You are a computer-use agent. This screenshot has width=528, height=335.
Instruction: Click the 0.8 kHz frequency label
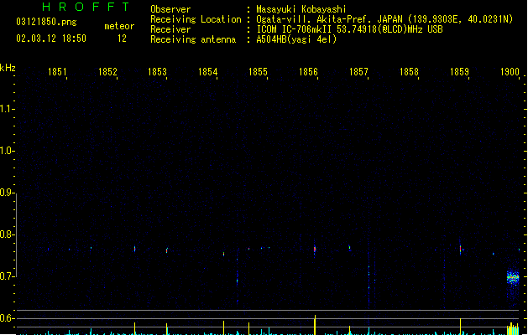[6, 234]
